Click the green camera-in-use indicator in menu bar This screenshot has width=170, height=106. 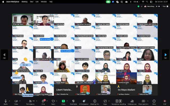coord(108,2)
